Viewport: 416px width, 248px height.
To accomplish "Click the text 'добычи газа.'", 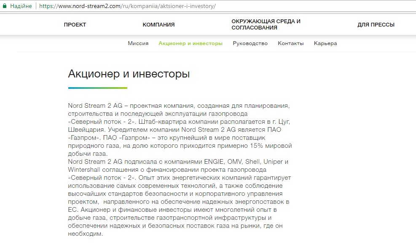I will pos(88,154).
